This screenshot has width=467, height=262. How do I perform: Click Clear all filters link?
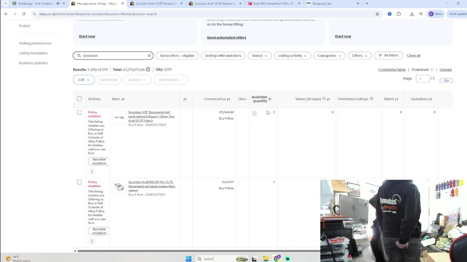coord(413,56)
